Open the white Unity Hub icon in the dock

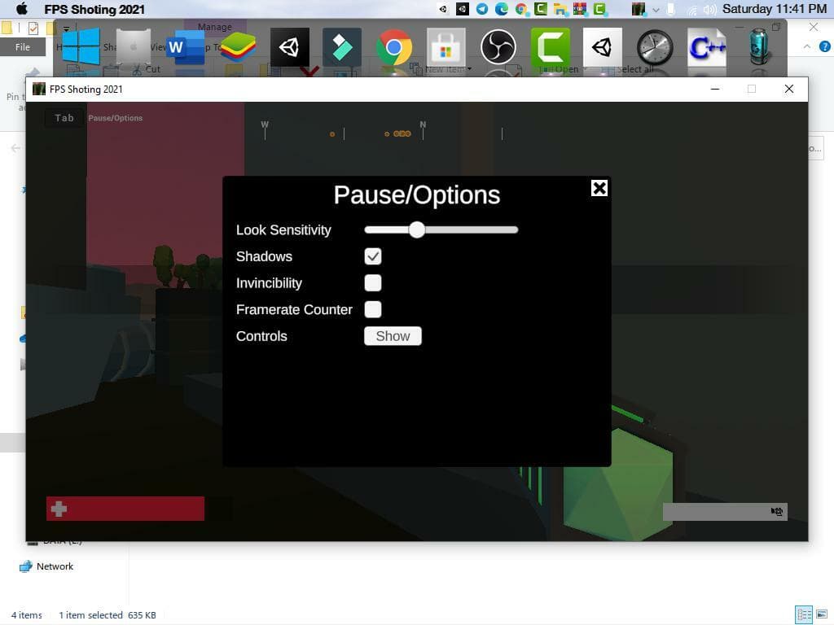[602, 47]
